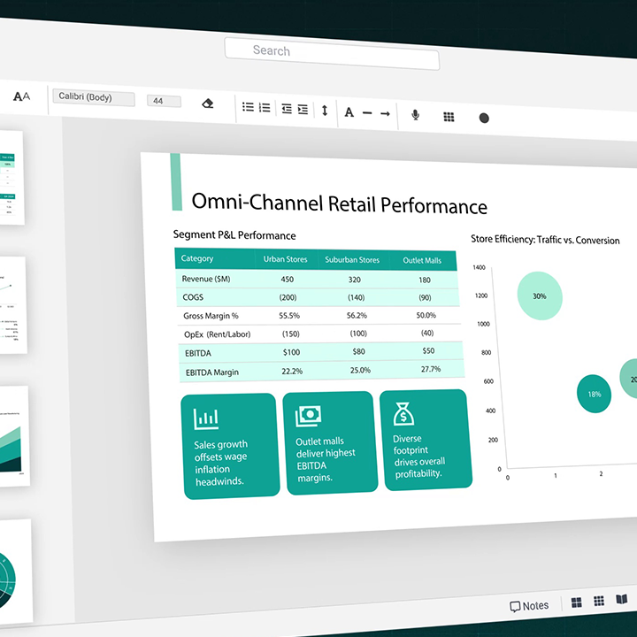Click the font size AA icon
637x637 pixels.
(x=21, y=96)
